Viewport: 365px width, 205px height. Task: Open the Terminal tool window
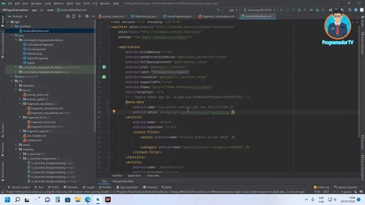pyautogui.click(x=150, y=187)
